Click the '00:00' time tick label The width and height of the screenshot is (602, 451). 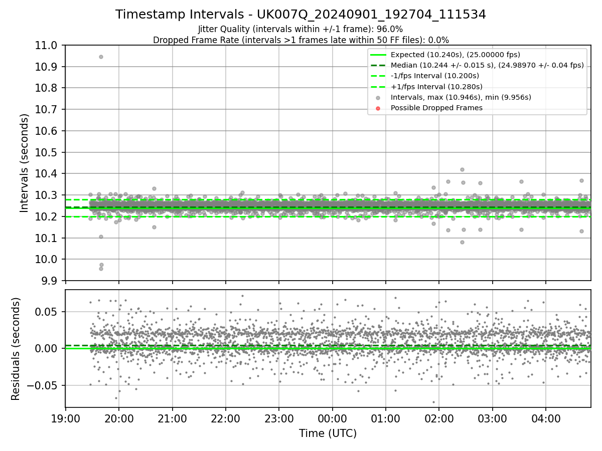332,418
